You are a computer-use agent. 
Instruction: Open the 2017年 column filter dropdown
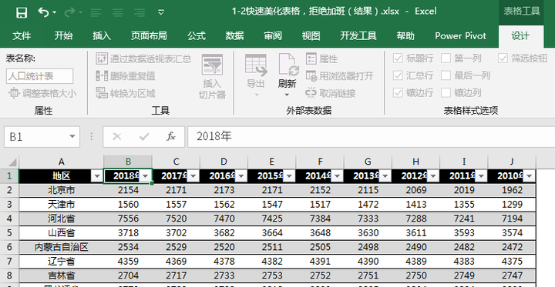tap(193, 176)
